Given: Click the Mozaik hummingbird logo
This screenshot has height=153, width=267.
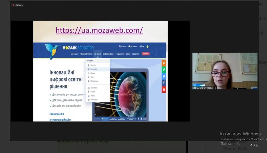Looking at the screenshot, I should tap(52, 51).
